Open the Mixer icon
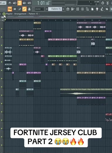This screenshot has width=112, height=153. pos(82,9)
